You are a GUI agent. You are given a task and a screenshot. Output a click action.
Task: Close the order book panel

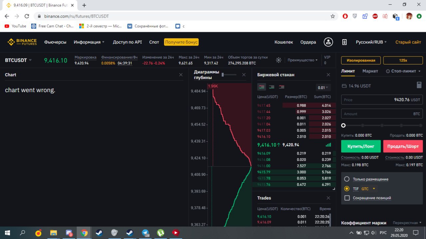pos(328,75)
